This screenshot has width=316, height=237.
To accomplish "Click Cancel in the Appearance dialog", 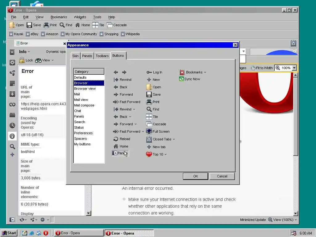I will pos(222,176).
